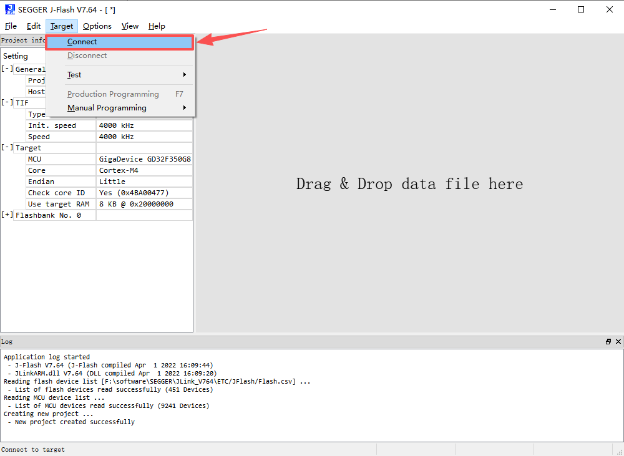Viewport: 624px width, 456px height.
Task: Undock the Log panel with float icon
Action: 608,341
